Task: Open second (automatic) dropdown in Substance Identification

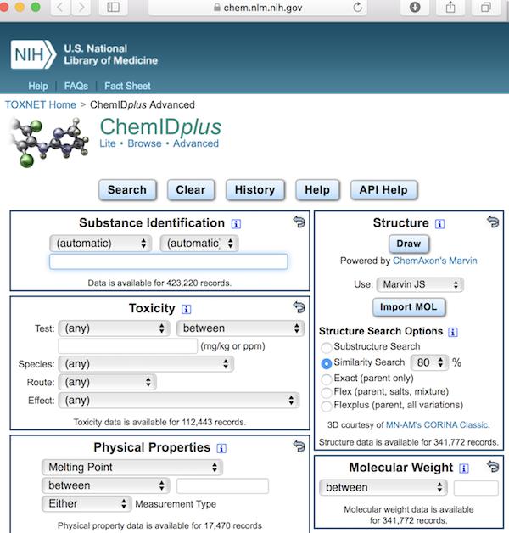Action: [x=199, y=244]
